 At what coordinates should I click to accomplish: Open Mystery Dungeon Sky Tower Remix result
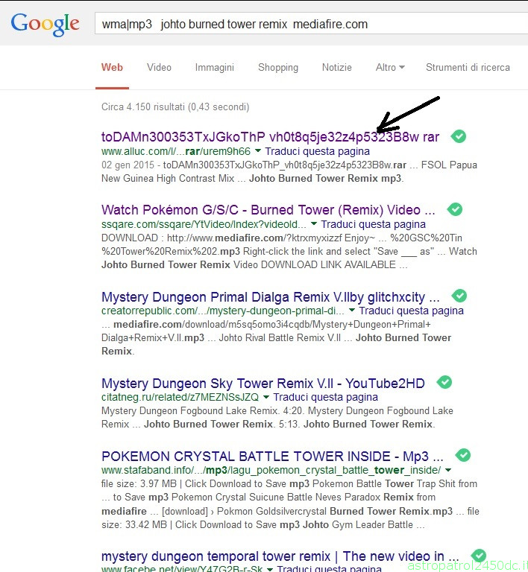(263, 384)
